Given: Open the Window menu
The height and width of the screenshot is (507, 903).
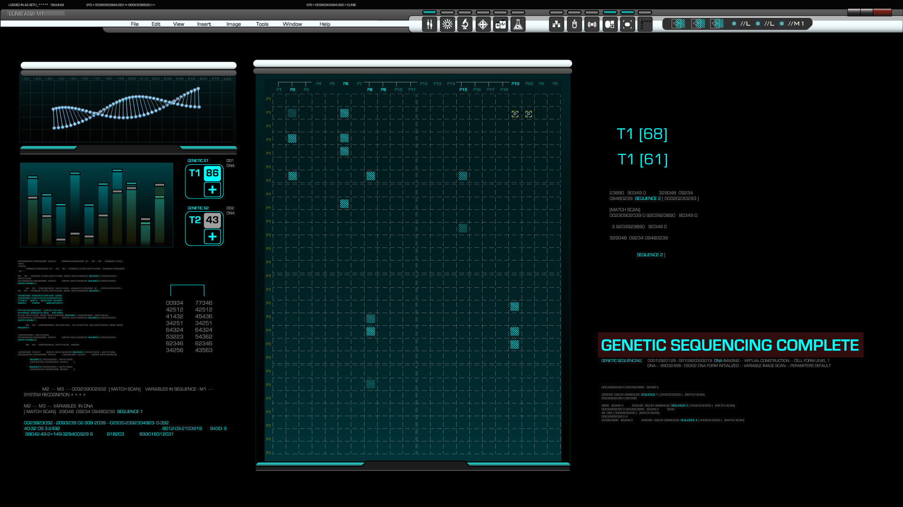Looking at the screenshot, I should pyautogui.click(x=292, y=24).
